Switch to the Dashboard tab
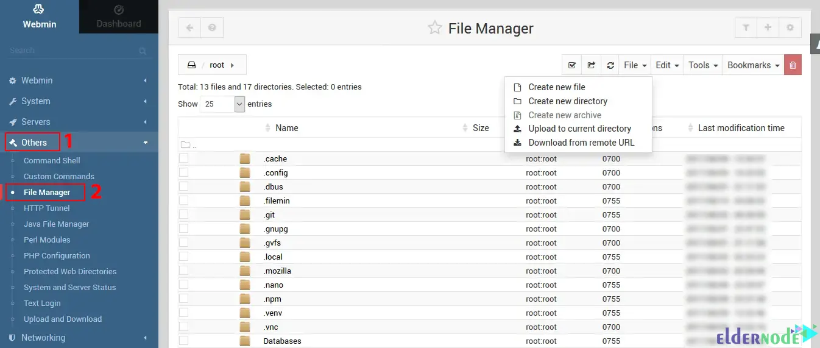The image size is (820, 348). point(119,16)
